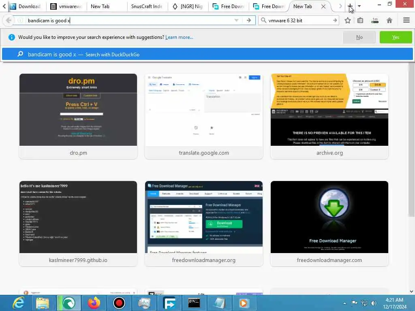Viewport: 415px width, 311px height.
Task: Open the translate.google.com tile
Action: click(x=204, y=116)
